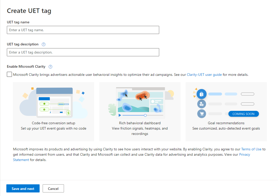Image resolution: width=278 pixels, height=196 pixels.
Task: Click the Save and next button
Action: tap(23, 189)
